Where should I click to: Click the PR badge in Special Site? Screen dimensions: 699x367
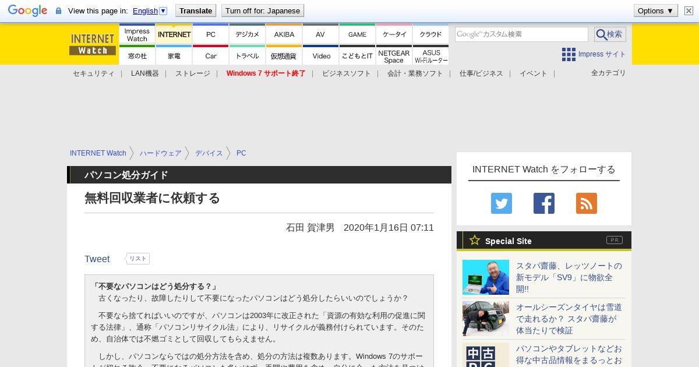pos(615,240)
